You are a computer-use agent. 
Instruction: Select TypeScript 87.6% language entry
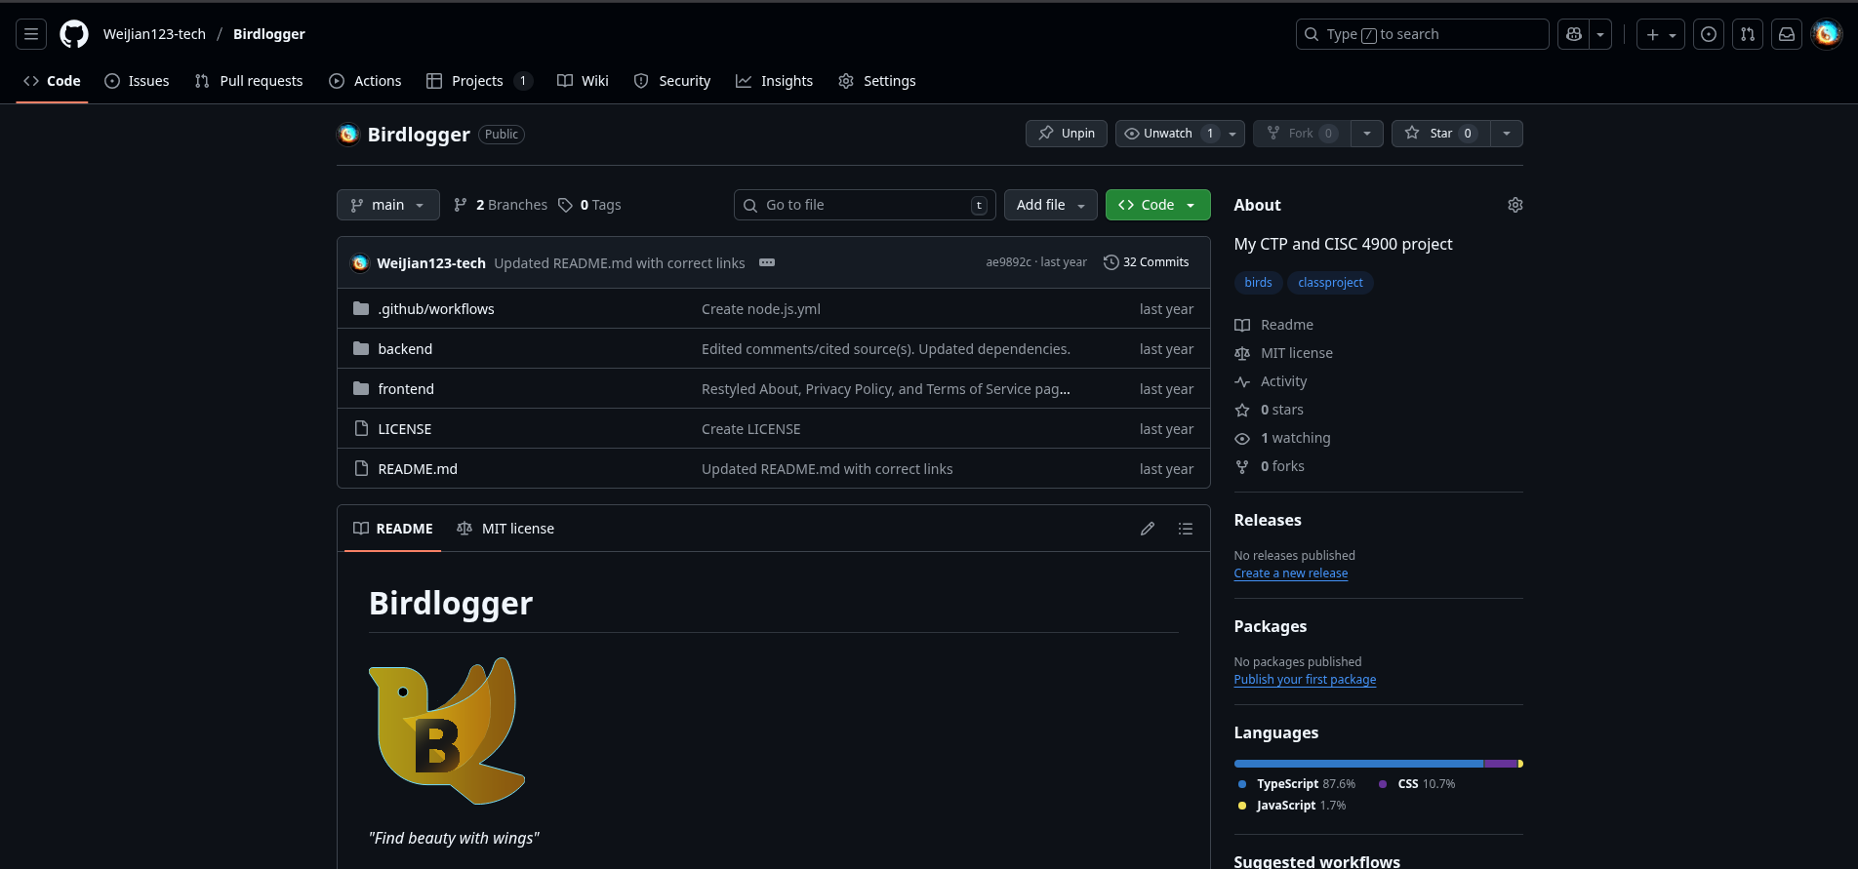(x=1297, y=784)
